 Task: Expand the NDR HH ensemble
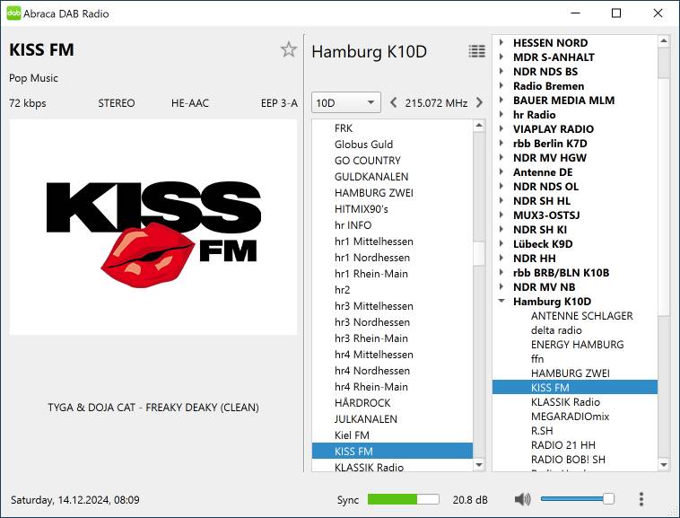click(x=501, y=259)
